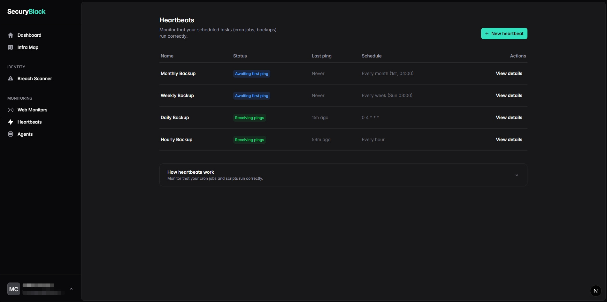The width and height of the screenshot is (607, 302).
Task: Click the Monthly Backup name
Action: tap(178, 73)
